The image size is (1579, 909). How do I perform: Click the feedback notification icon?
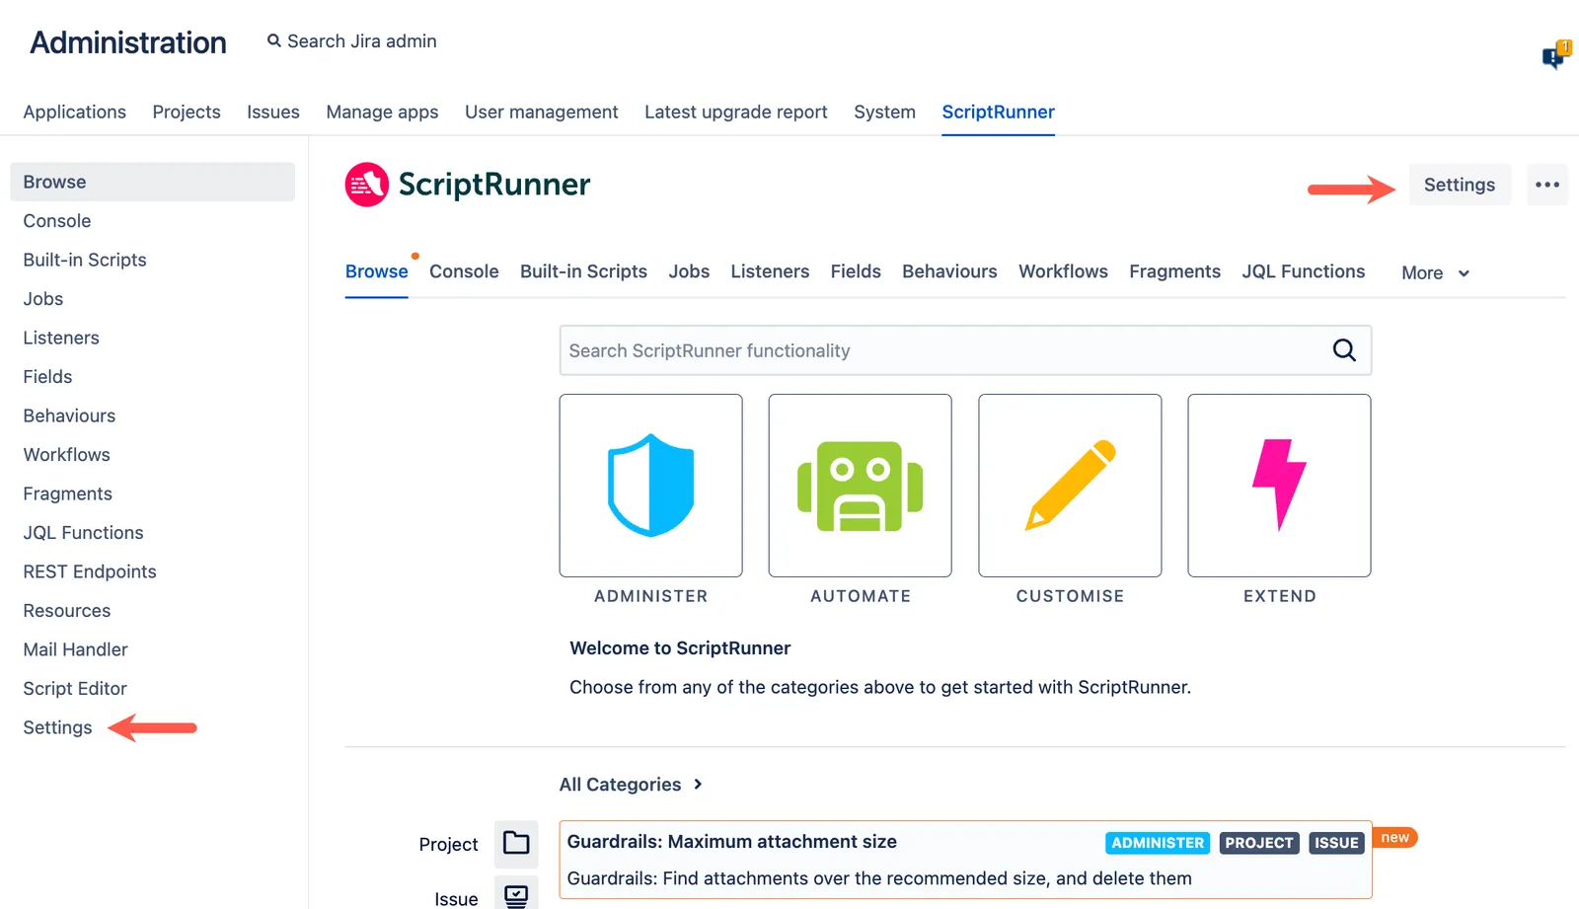click(1555, 55)
